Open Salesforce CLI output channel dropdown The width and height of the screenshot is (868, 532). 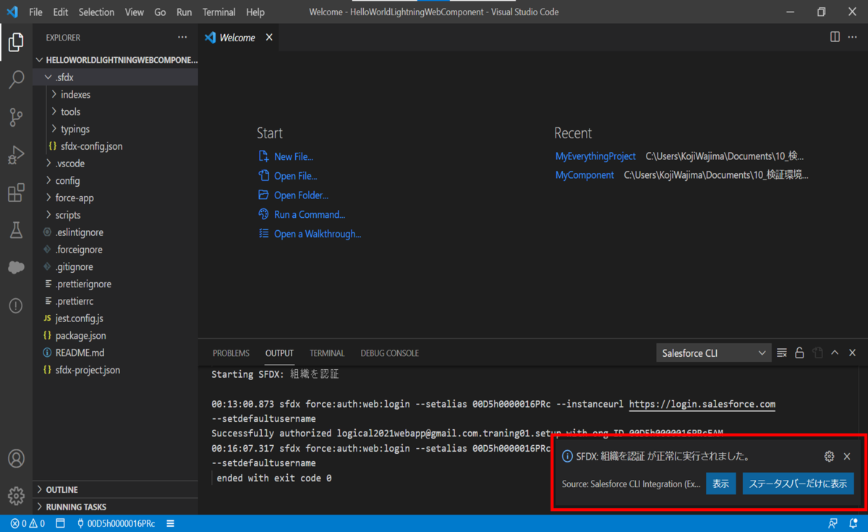point(713,353)
